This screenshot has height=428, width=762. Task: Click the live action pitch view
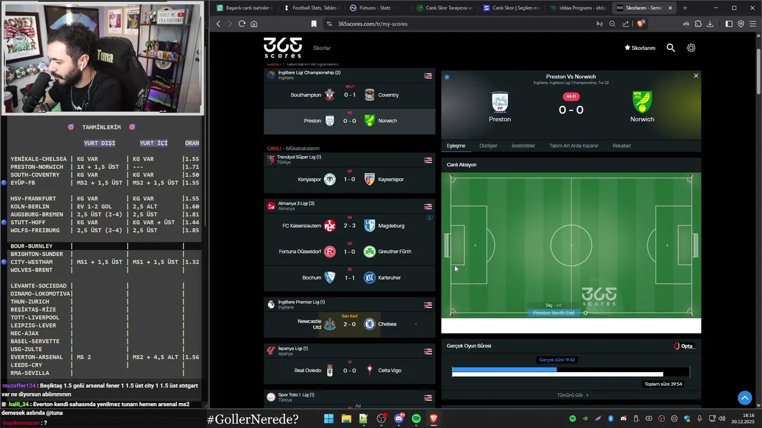[571, 246]
